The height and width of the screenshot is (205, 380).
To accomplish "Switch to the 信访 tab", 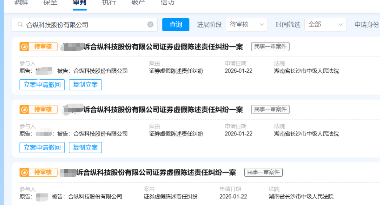I will click(168, 3).
